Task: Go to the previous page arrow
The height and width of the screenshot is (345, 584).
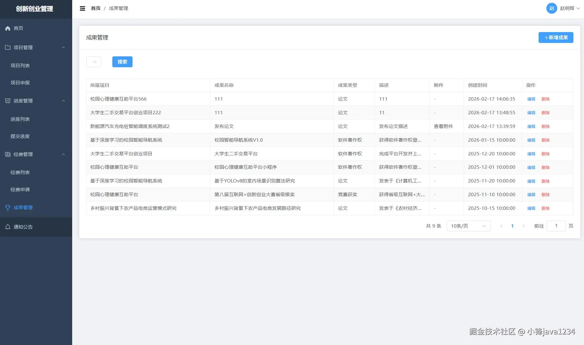Action: click(501, 226)
